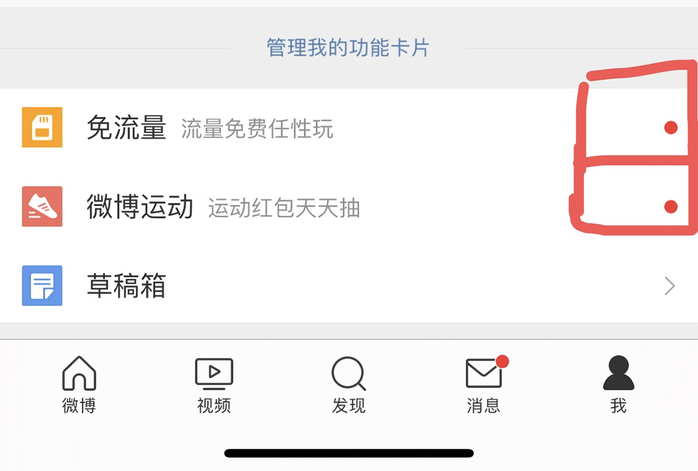The image size is (698, 471).
Task: Click the red dot on 免流量 row
Action: (671, 128)
